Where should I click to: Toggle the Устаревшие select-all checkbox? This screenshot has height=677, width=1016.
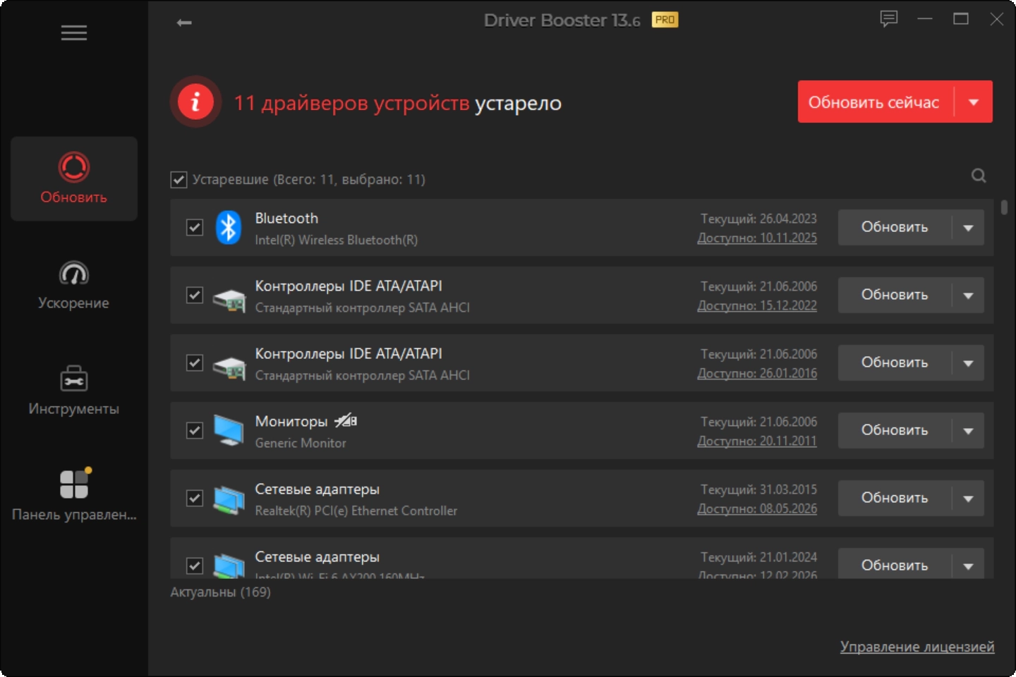[179, 180]
